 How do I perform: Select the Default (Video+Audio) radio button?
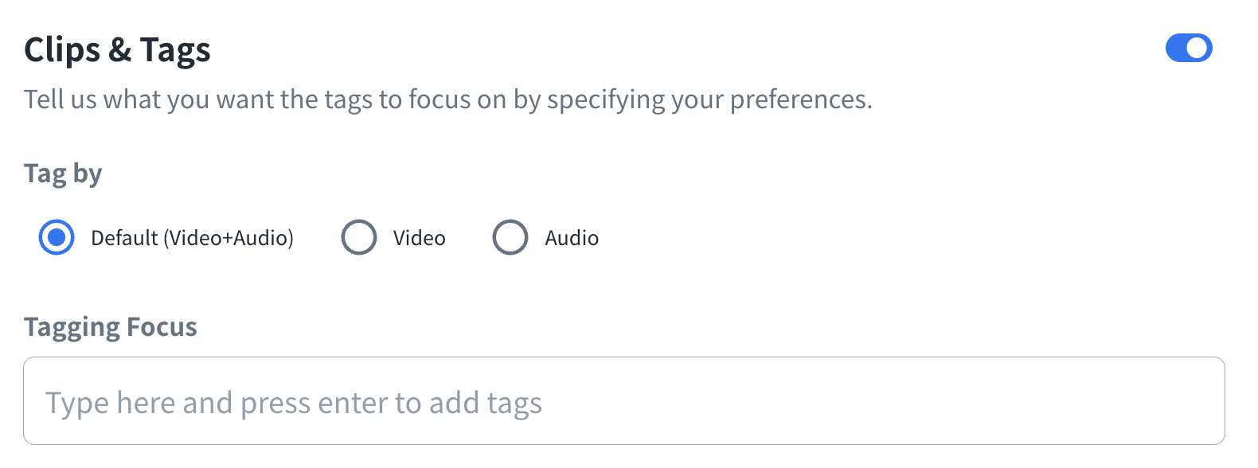[x=57, y=237]
